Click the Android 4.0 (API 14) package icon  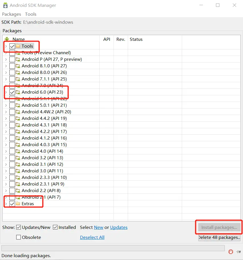coord(18,151)
